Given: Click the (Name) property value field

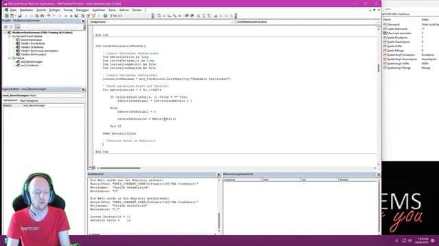Looking at the screenshot, I should pos(54,106).
